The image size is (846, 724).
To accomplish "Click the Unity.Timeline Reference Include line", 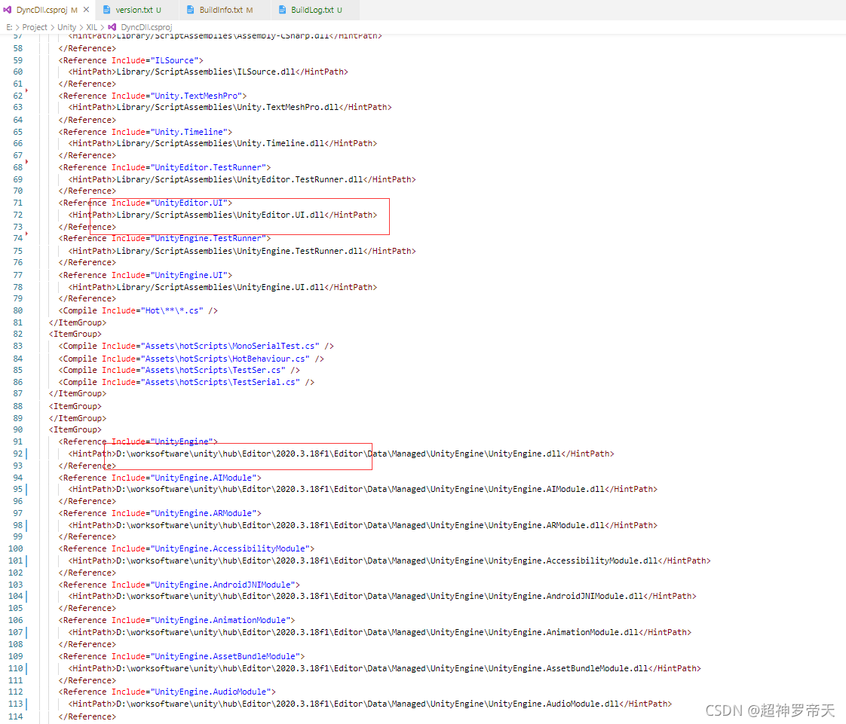I will coord(145,132).
